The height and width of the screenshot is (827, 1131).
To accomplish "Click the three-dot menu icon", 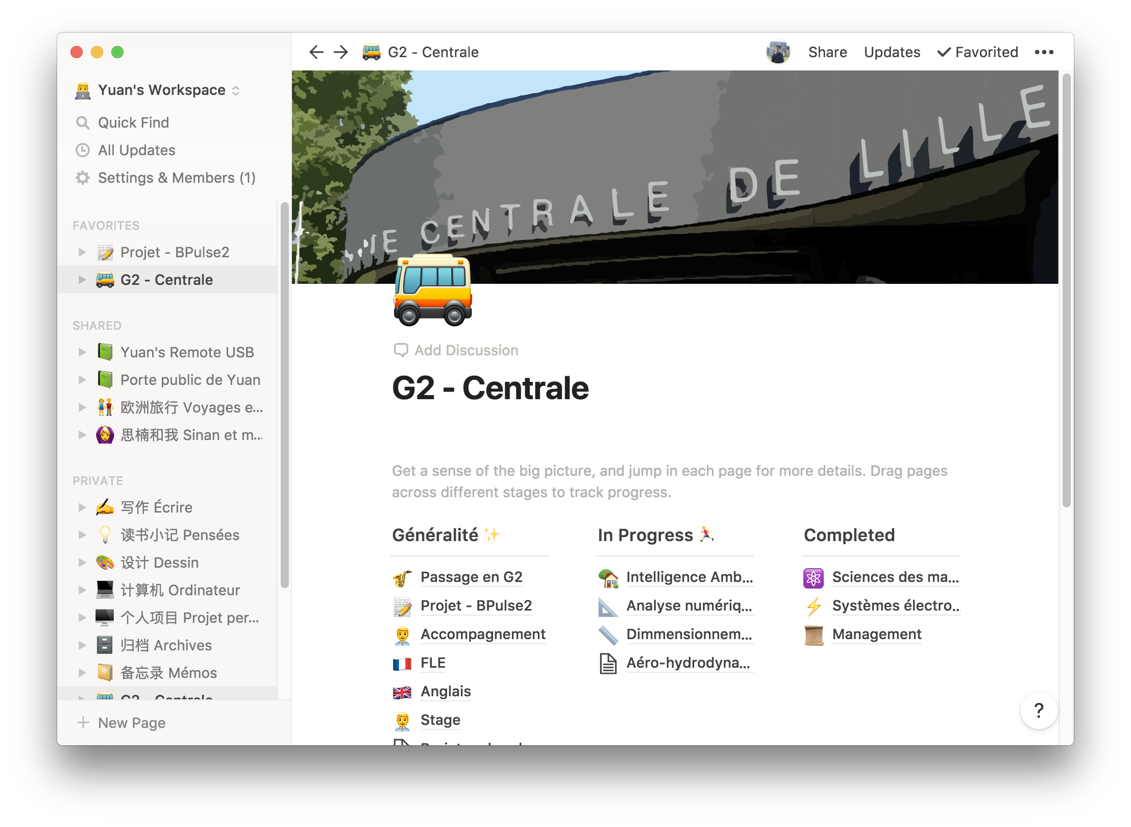I will click(1047, 52).
